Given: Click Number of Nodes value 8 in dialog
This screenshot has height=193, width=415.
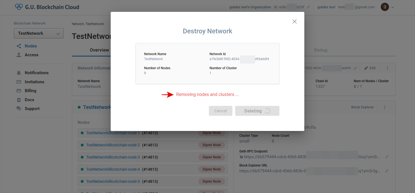Looking at the screenshot, I should pos(145,73).
